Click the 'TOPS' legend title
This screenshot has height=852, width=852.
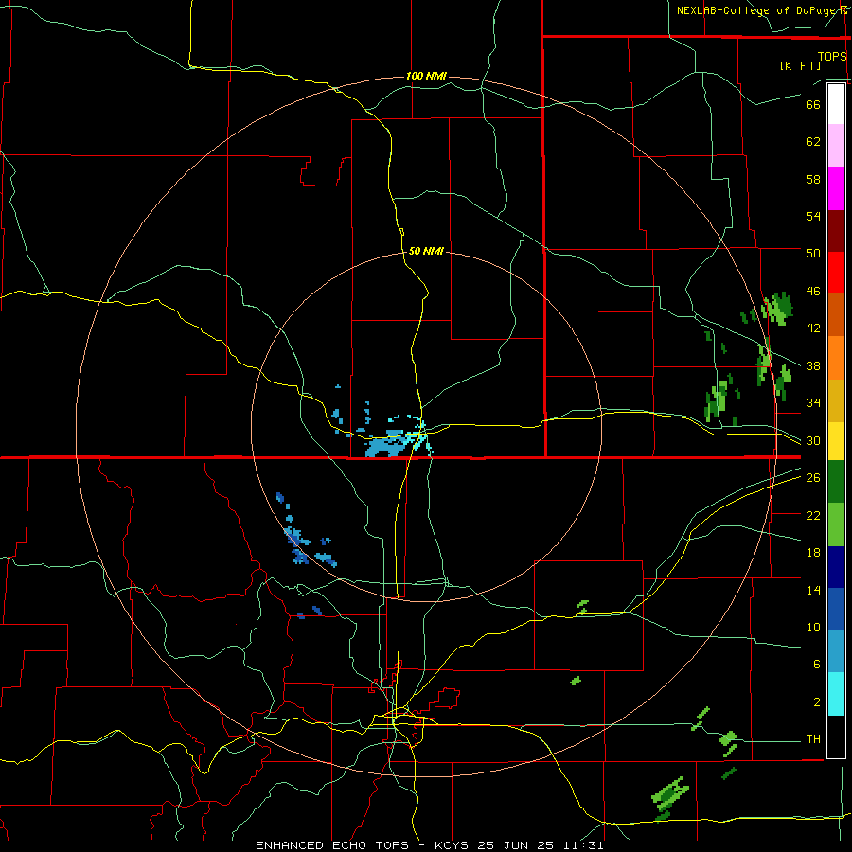click(832, 56)
